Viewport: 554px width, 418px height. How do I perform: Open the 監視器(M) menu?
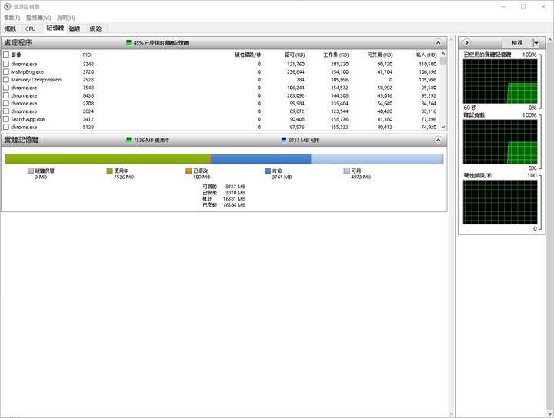pyautogui.click(x=38, y=18)
